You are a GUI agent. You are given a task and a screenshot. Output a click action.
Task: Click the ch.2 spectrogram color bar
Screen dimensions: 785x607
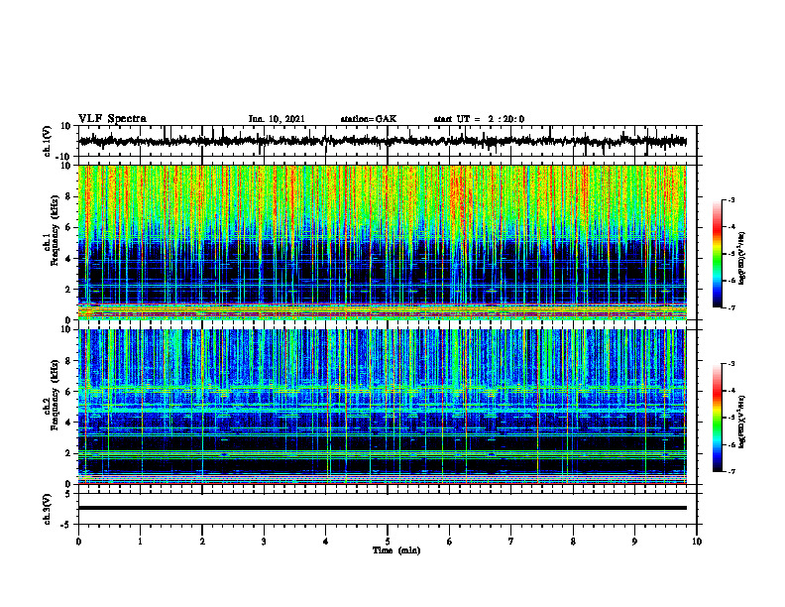point(717,418)
